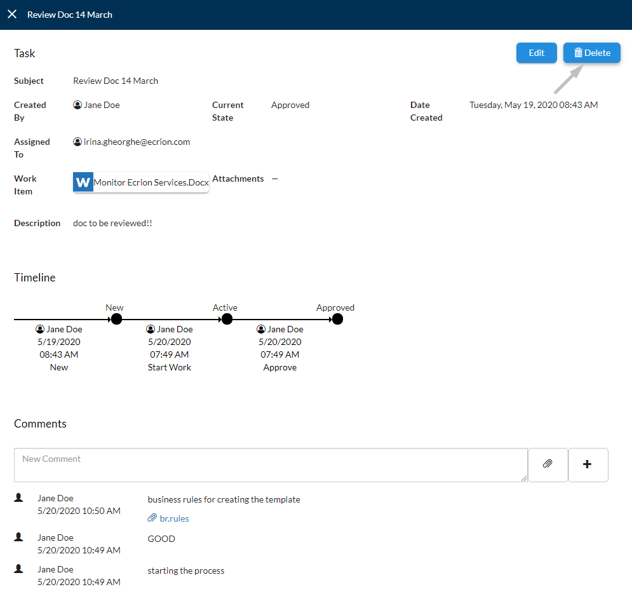This screenshot has width=632, height=601.
Task: Click avatar of the GOOD comment
Action: tap(18, 537)
